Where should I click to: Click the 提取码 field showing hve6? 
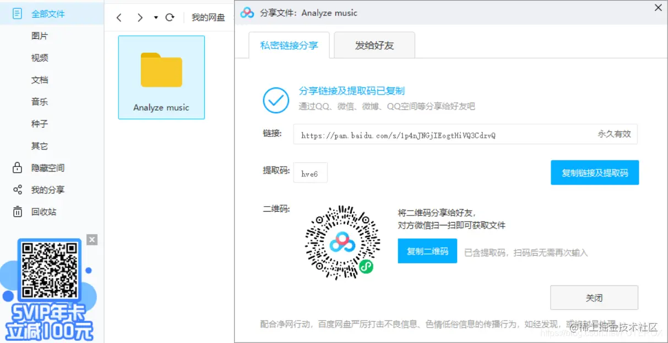(x=310, y=173)
